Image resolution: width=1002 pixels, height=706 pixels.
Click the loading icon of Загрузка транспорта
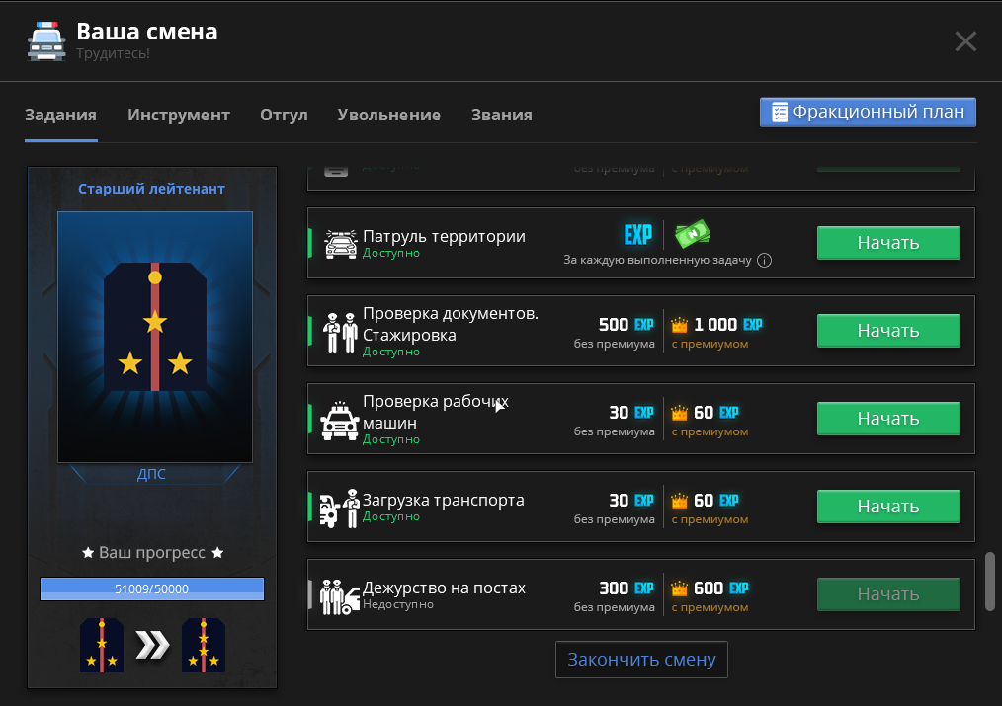click(x=339, y=509)
